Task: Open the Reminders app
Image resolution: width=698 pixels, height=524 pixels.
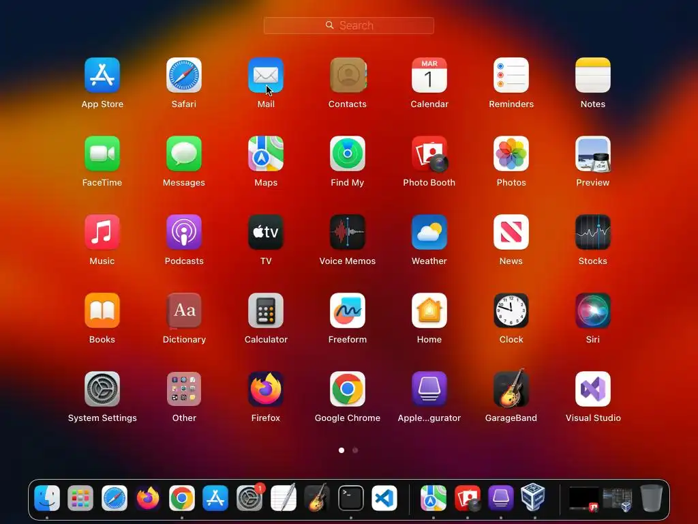Action: pyautogui.click(x=511, y=75)
